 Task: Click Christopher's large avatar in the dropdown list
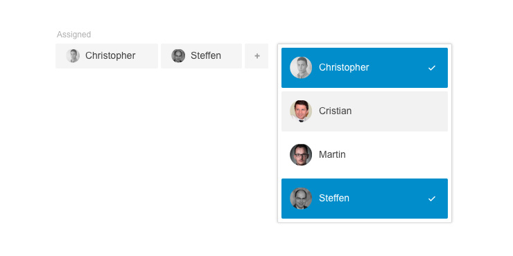pos(301,68)
